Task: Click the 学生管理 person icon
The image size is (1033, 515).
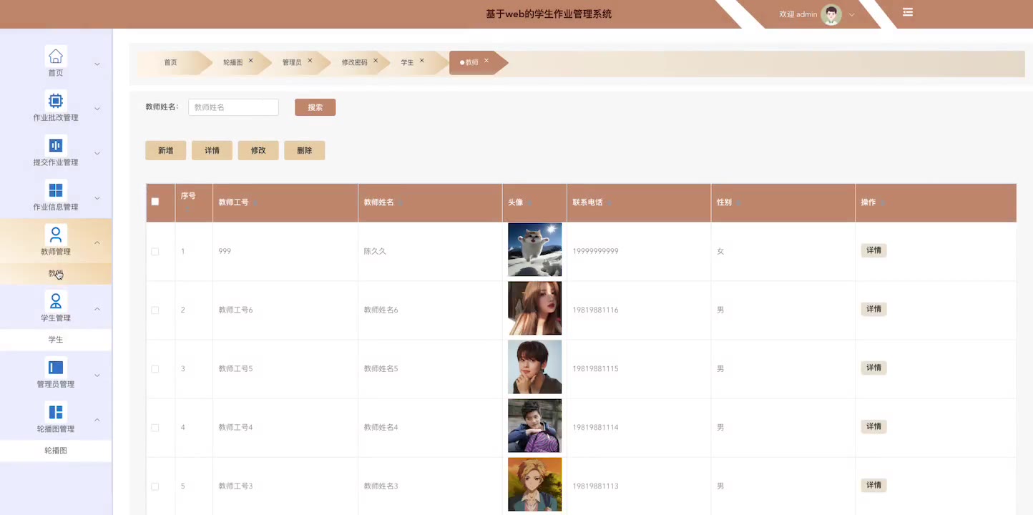Action: [x=56, y=300]
